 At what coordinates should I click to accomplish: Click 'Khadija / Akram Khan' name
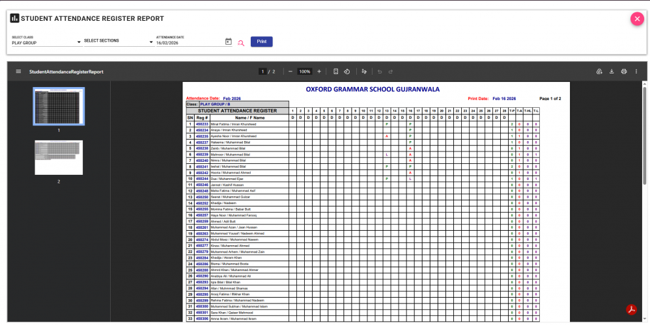pyautogui.click(x=226, y=258)
